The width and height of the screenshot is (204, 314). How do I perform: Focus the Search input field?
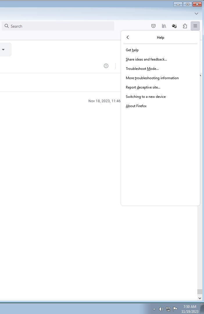pyautogui.click(x=58, y=26)
